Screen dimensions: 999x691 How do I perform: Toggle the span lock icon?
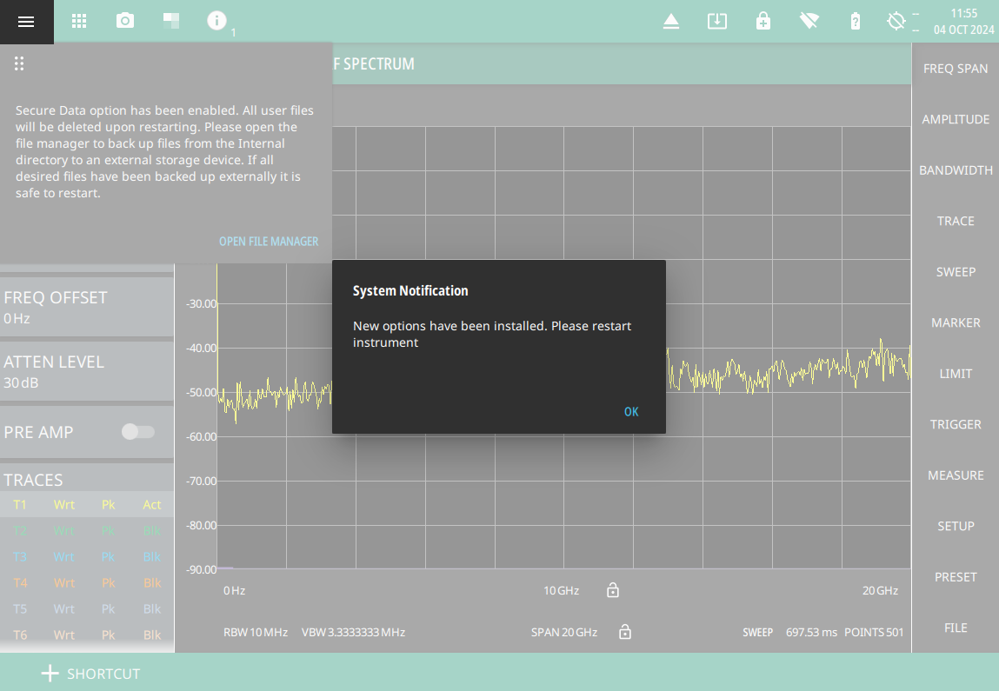(624, 632)
